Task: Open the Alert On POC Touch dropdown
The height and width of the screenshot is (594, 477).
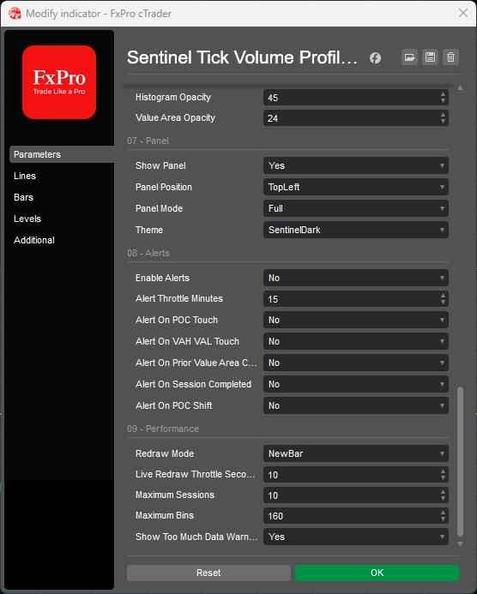Action: point(356,320)
